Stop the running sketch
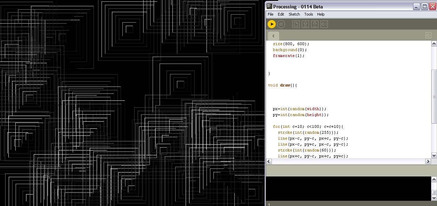The height and width of the screenshot is (206, 437). [281, 24]
